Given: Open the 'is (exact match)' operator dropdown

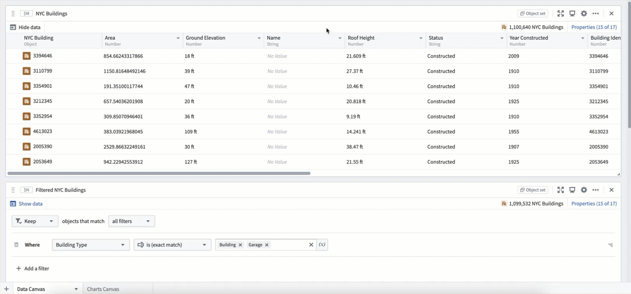Looking at the screenshot, I should click(x=172, y=245).
